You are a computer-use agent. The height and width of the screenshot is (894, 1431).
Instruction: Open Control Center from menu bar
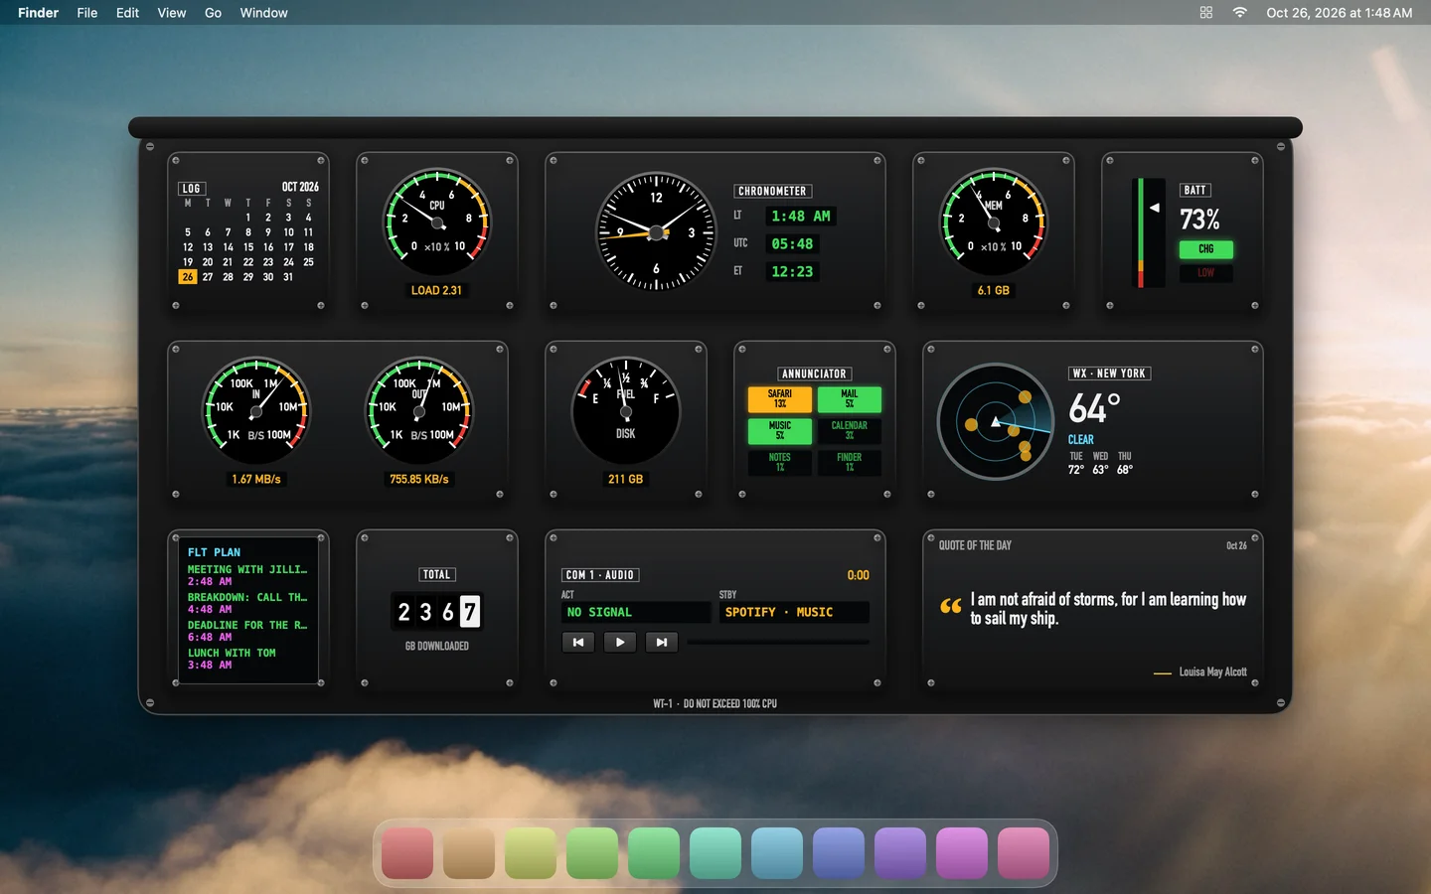click(1206, 13)
